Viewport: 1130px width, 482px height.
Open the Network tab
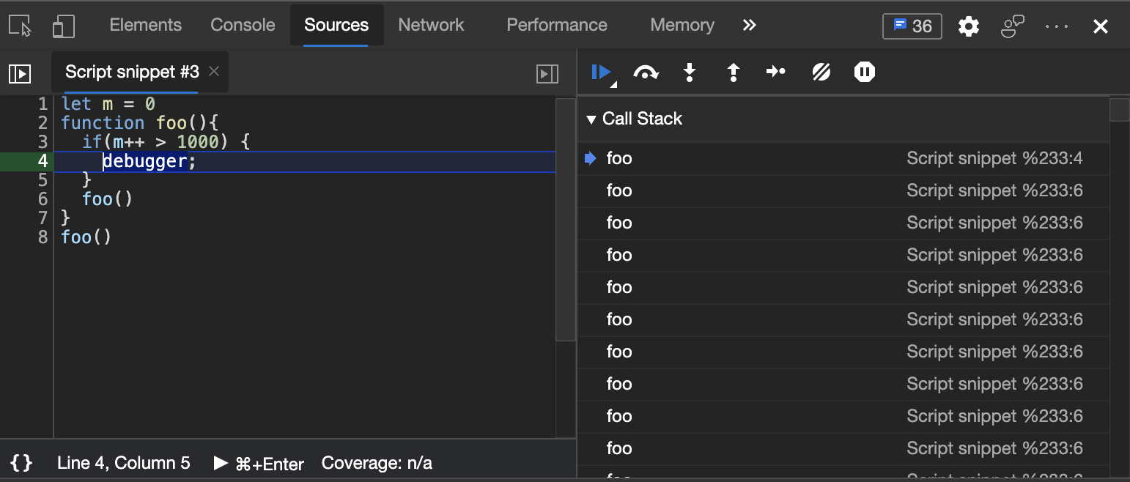point(431,25)
